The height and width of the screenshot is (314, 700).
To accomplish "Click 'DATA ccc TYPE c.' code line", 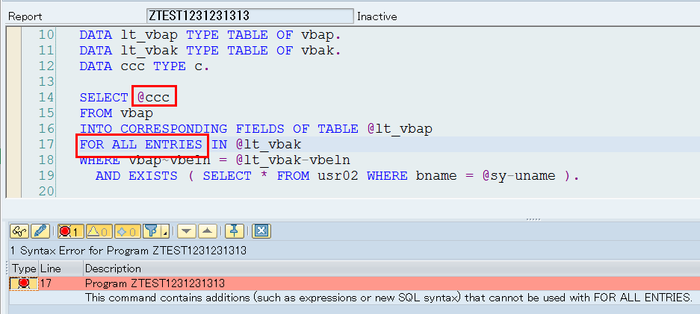I will click(x=144, y=66).
